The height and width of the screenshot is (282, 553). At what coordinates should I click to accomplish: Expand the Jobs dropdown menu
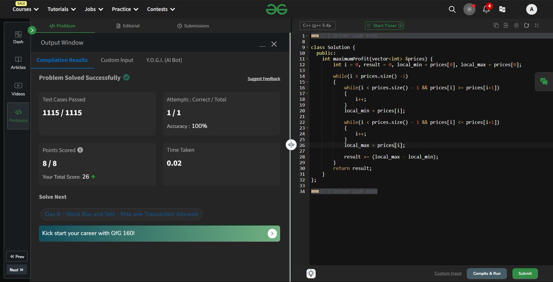click(x=94, y=9)
